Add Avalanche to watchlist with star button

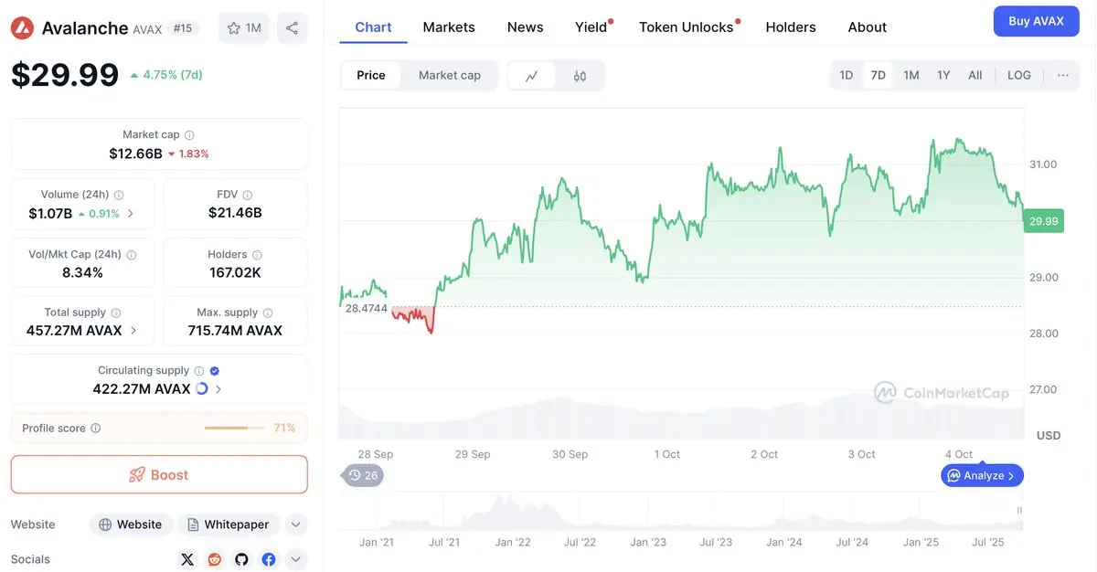(244, 28)
